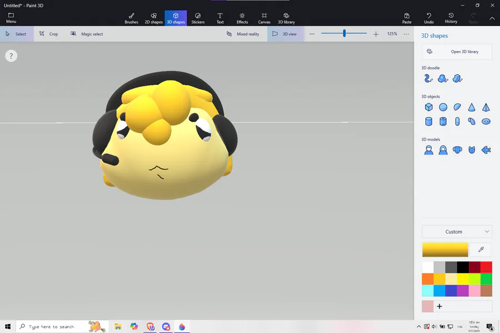Image resolution: width=500 pixels, height=333 pixels.
Task: Select the tube brush 3D doodle
Action: pos(428,78)
